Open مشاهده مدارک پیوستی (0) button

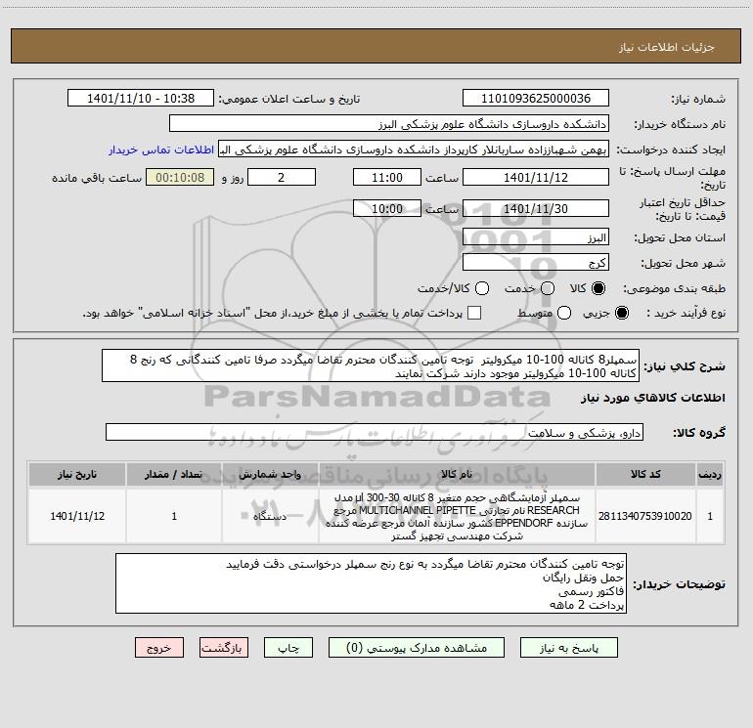pos(417,648)
